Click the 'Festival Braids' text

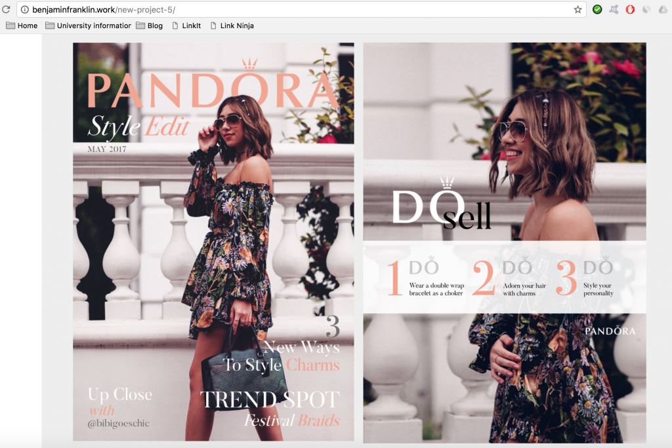coord(292,420)
